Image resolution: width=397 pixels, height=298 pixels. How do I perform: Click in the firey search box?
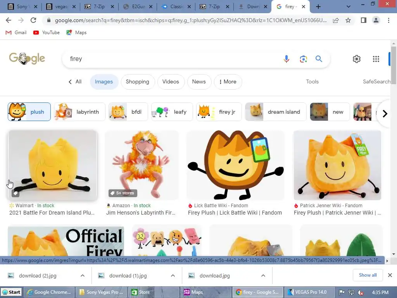point(172,59)
